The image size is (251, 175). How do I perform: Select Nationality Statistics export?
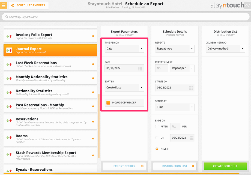[50, 92]
